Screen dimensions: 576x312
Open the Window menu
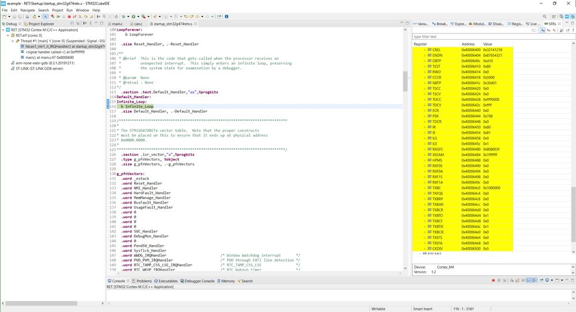[82, 10]
